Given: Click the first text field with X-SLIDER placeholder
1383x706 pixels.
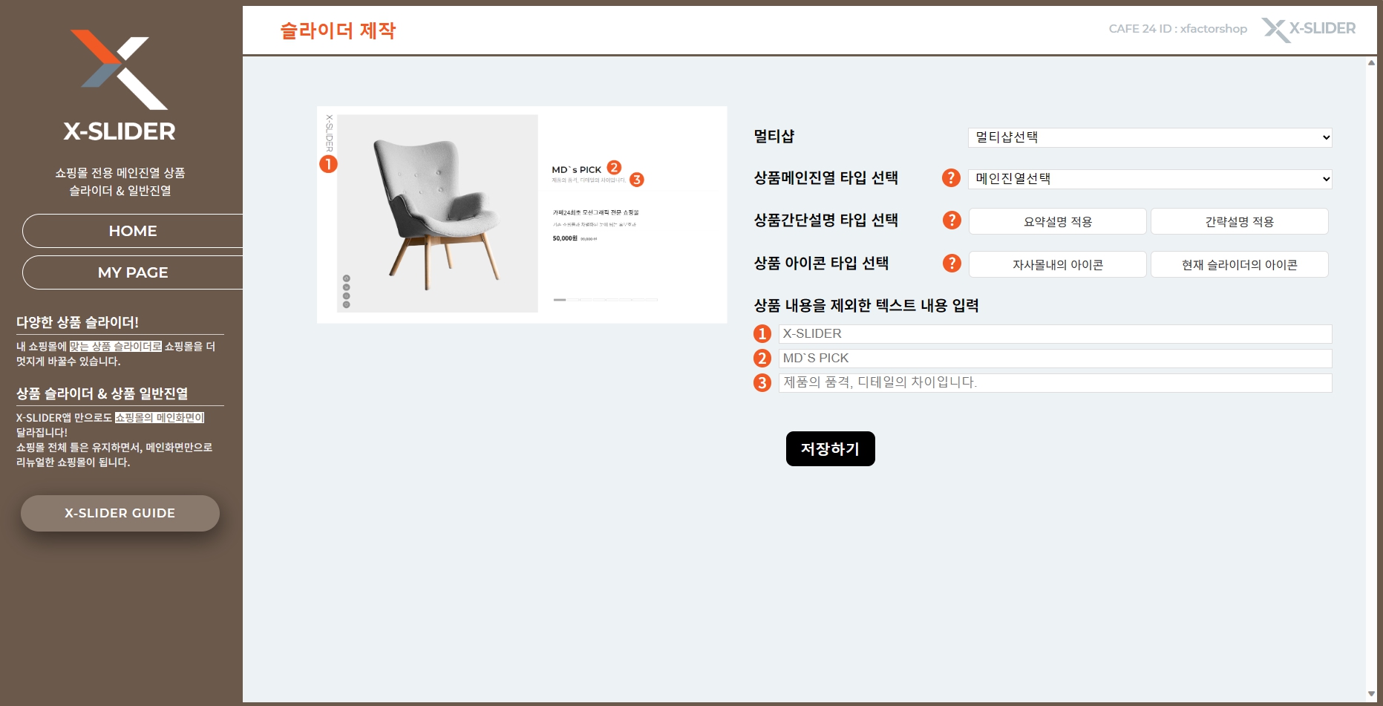Looking at the screenshot, I should 1054,334.
